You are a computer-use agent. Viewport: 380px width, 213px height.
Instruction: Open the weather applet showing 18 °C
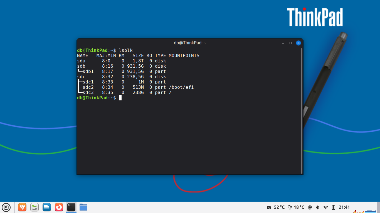(x=296, y=207)
